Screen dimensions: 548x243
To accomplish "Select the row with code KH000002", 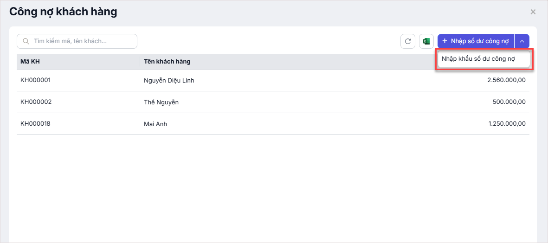I will [x=36, y=102].
